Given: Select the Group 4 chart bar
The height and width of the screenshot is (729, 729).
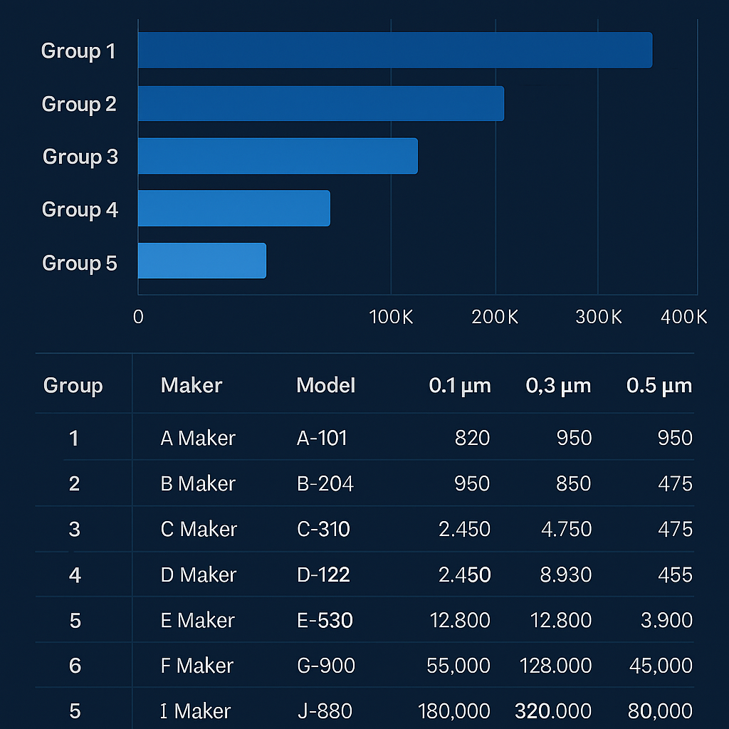Looking at the screenshot, I should pyautogui.click(x=234, y=209).
